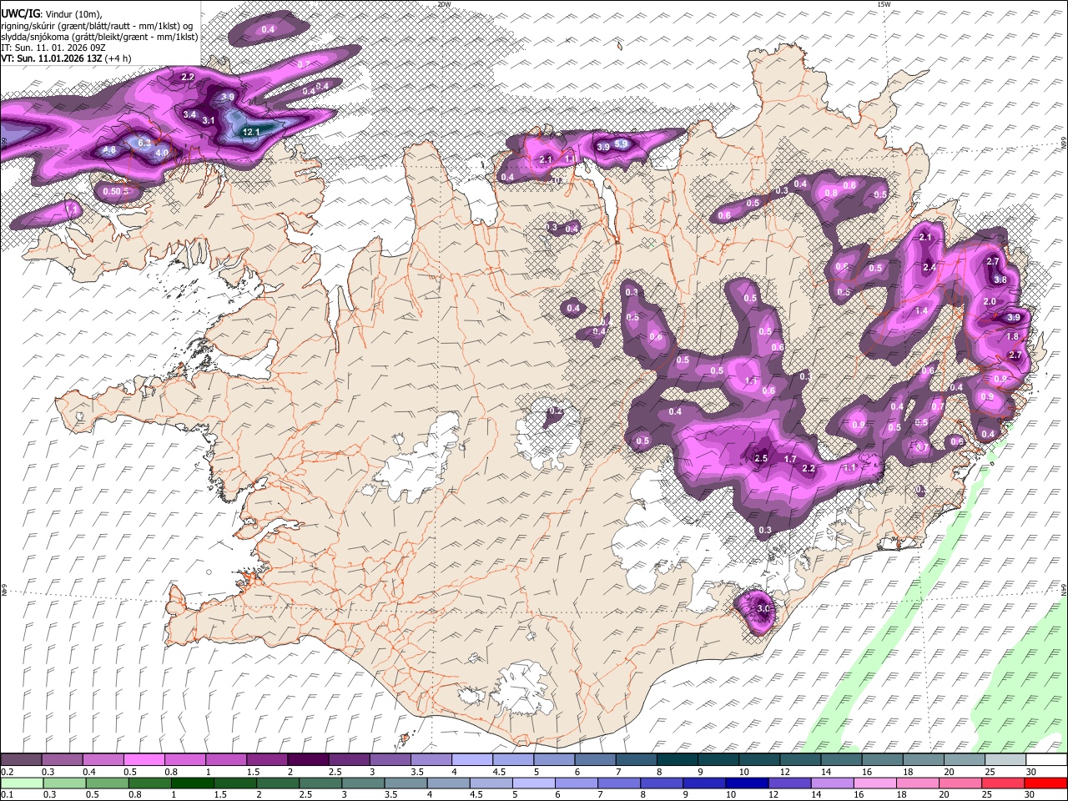The width and height of the screenshot is (1068, 801).
Task: Click the bright pink 0.5–0.8 swatch in top legend
Action: (x=144, y=759)
